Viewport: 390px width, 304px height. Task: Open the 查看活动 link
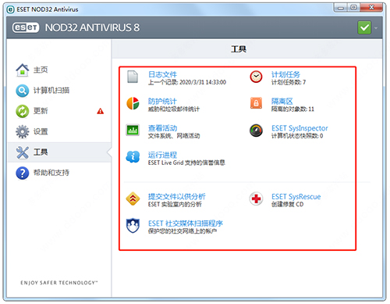tap(162, 128)
